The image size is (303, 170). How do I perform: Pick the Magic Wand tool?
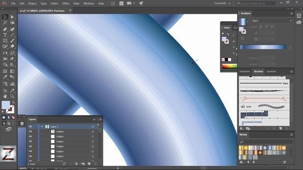coord(5,23)
